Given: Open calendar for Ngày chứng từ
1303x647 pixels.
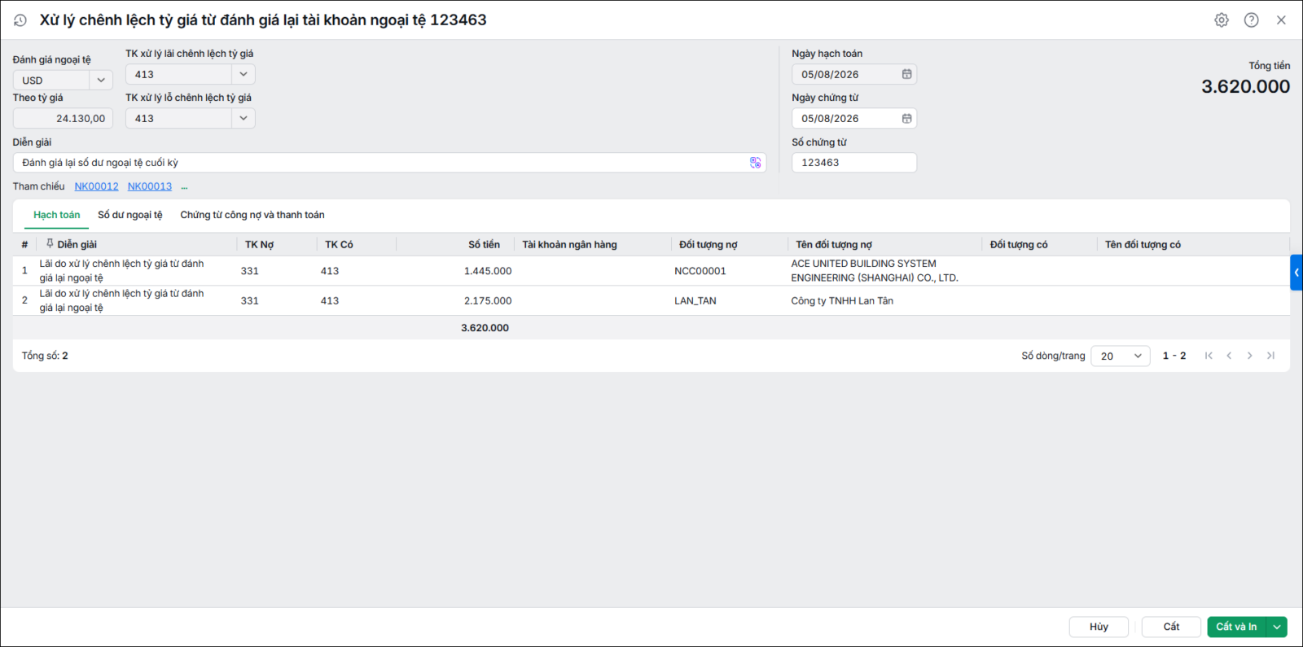Looking at the screenshot, I should [x=906, y=118].
